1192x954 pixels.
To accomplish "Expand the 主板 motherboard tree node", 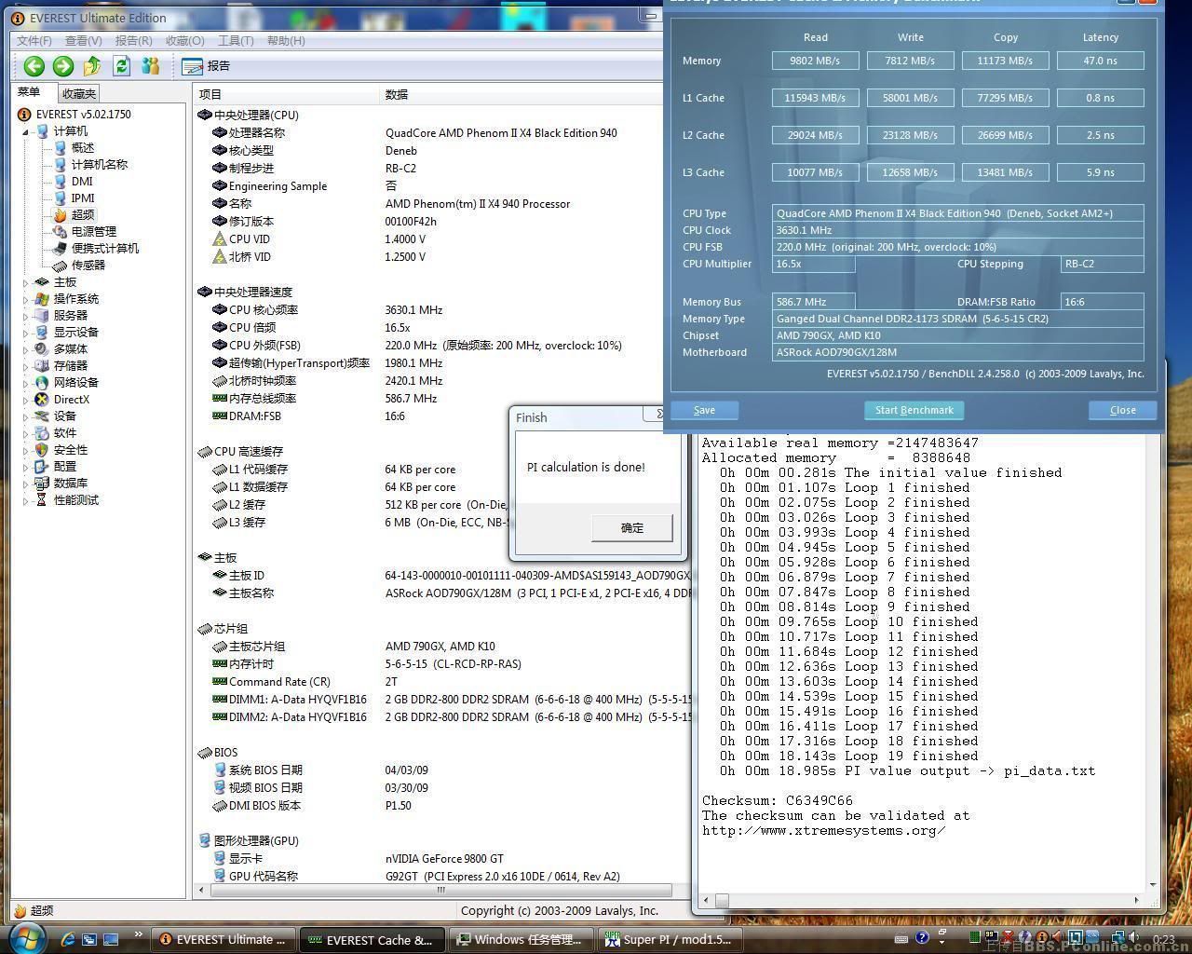I will (x=25, y=282).
